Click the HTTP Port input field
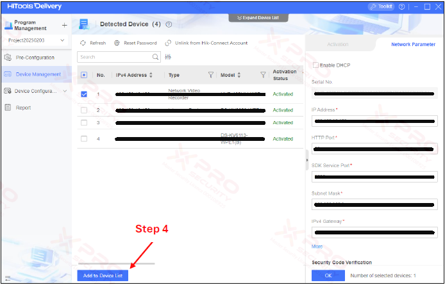Viewport: 445px width, 285px height. point(374,149)
